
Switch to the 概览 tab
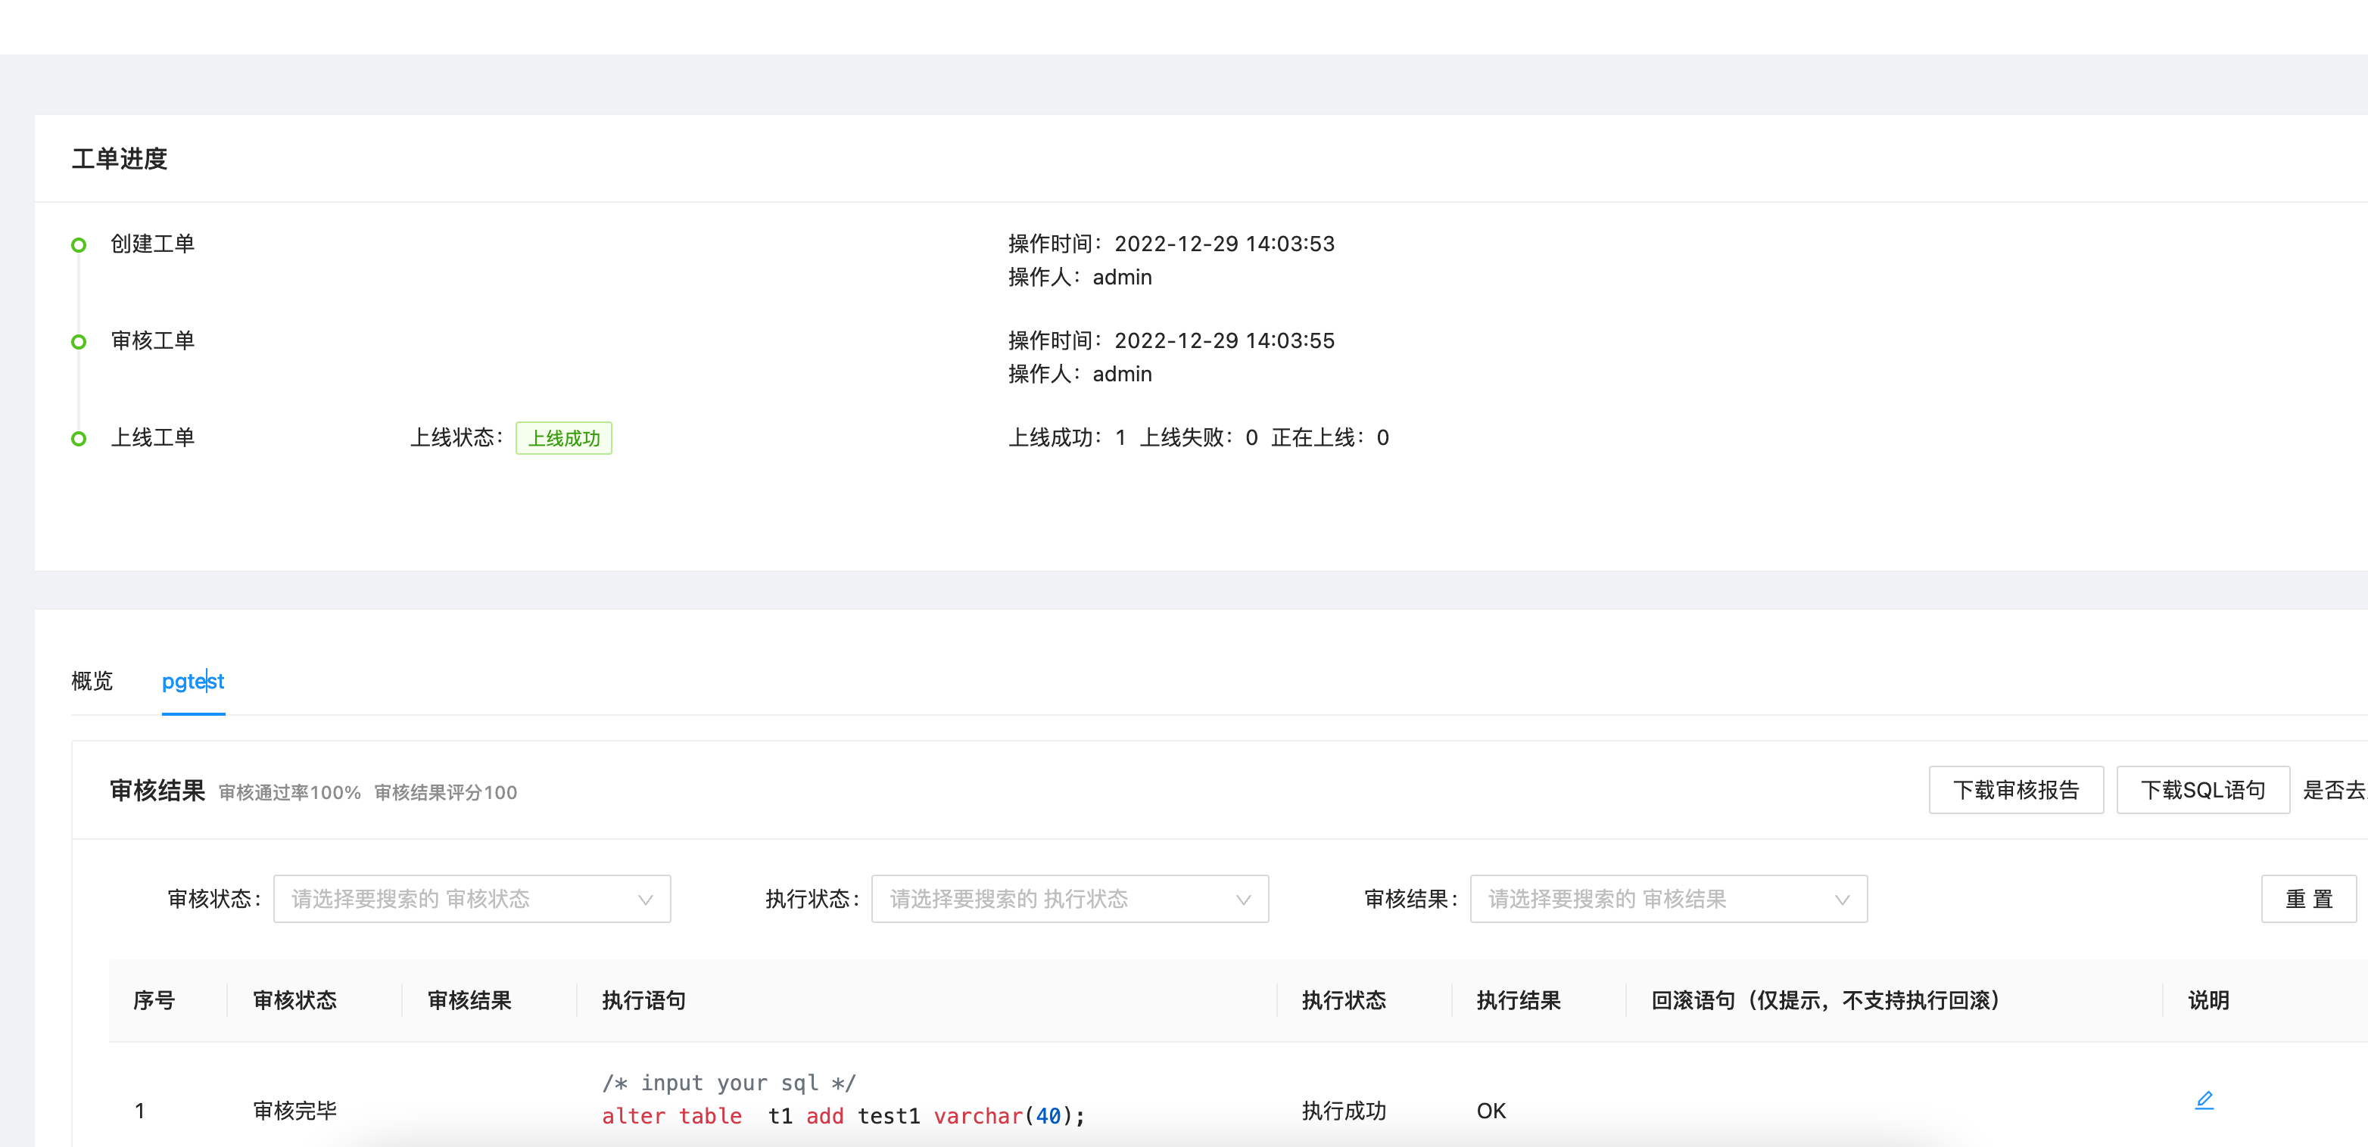click(x=91, y=681)
